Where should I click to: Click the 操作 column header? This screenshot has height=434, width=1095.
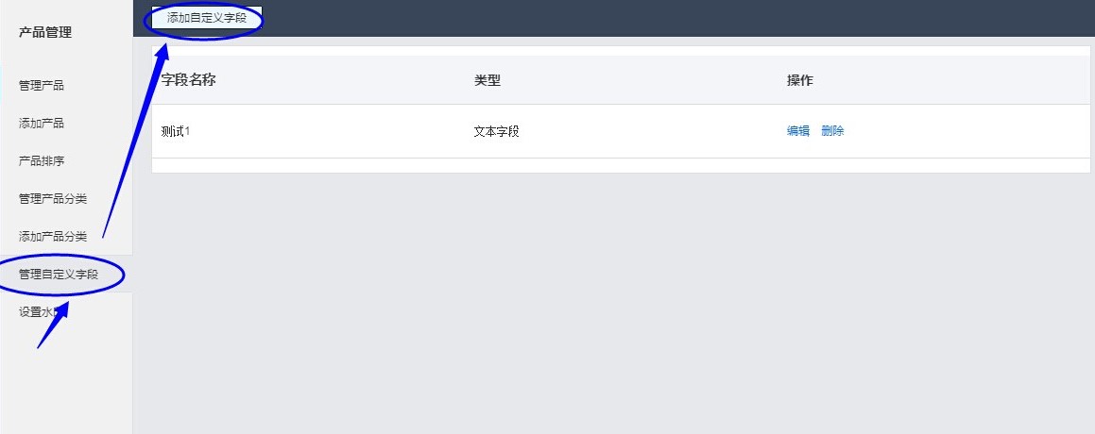coord(800,80)
